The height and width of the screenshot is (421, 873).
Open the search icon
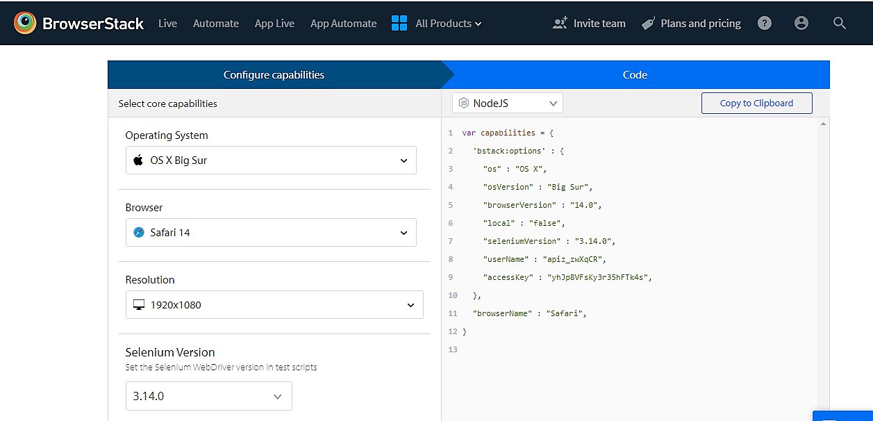(839, 22)
